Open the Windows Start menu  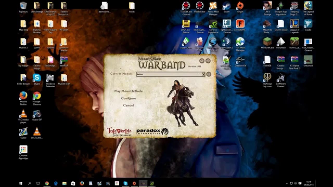coord(21,183)
